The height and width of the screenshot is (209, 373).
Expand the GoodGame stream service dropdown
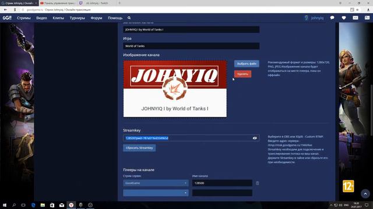click(156, 183)
